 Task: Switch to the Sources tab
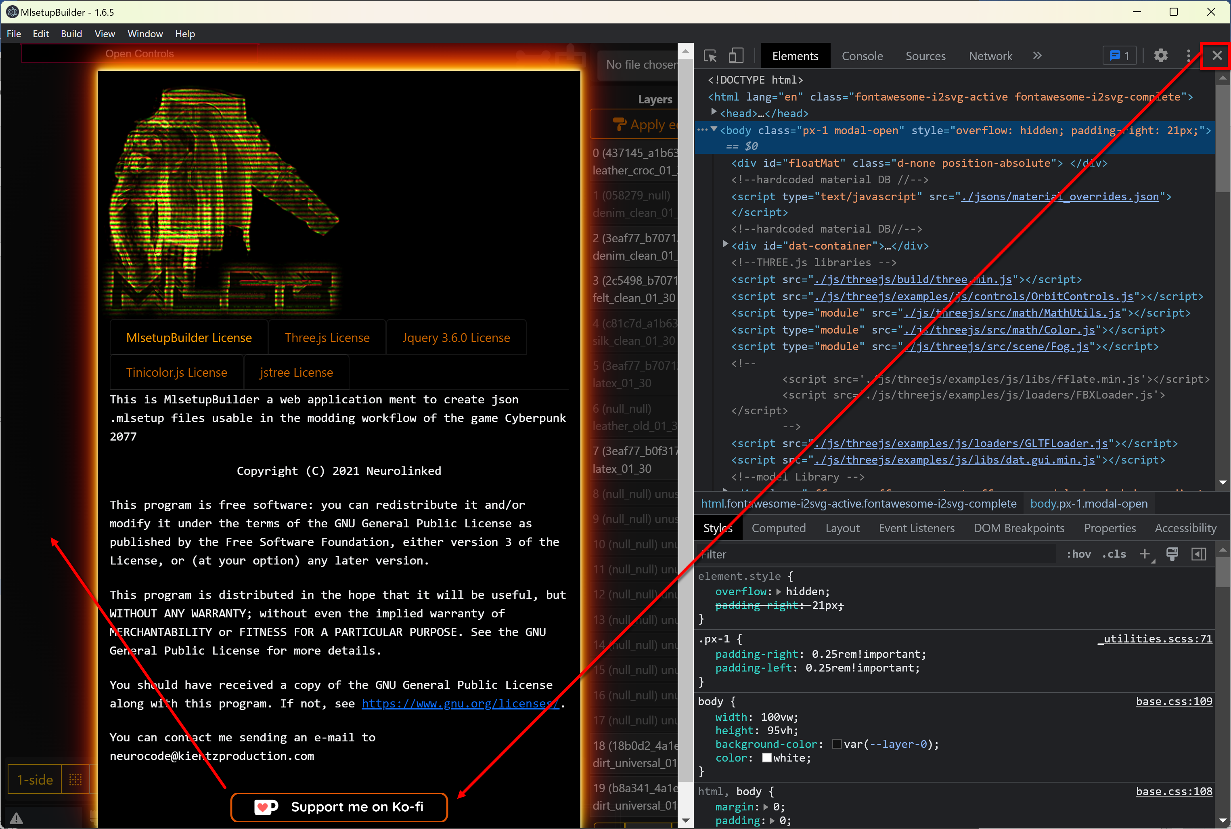click(925, 55)
